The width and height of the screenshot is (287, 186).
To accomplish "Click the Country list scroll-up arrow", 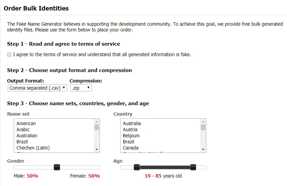I will (x=203, y=122).
